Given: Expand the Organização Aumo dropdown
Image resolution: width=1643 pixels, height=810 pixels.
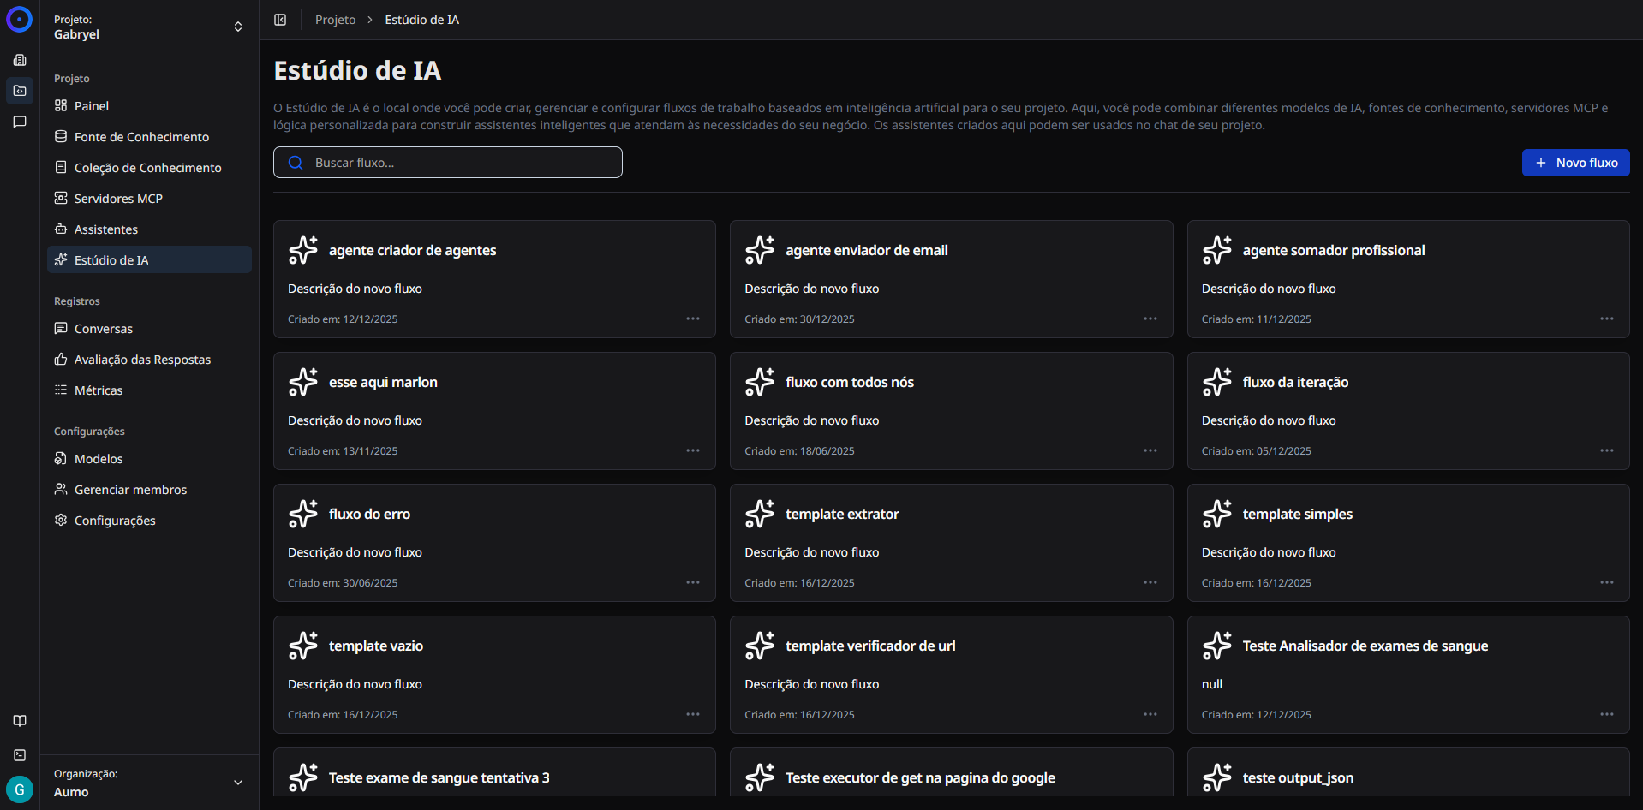Looking at the screenshot, I should click(x=237, y=782).
